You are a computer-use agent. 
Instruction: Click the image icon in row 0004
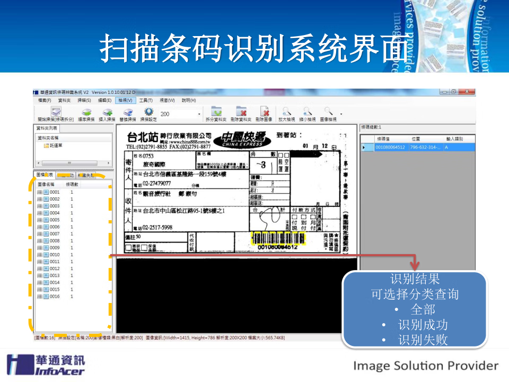[46, 213]
